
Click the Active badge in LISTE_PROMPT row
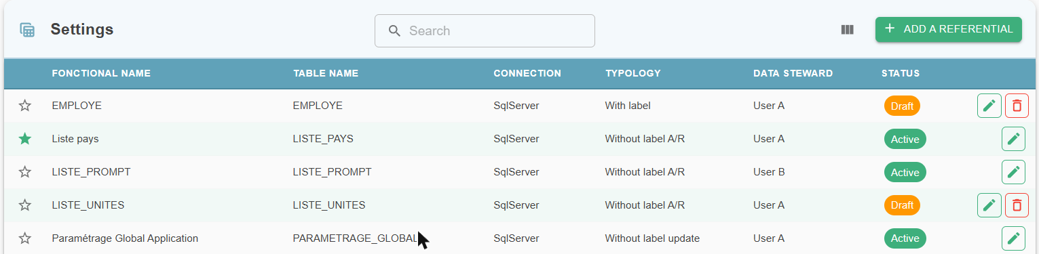(905, 173)
